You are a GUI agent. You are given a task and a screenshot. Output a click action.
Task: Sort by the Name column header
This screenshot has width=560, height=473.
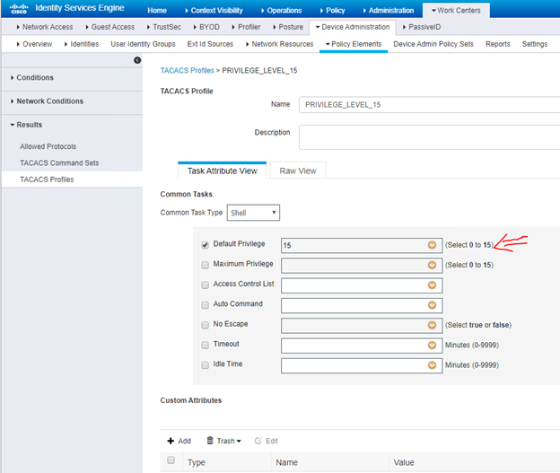286,462
